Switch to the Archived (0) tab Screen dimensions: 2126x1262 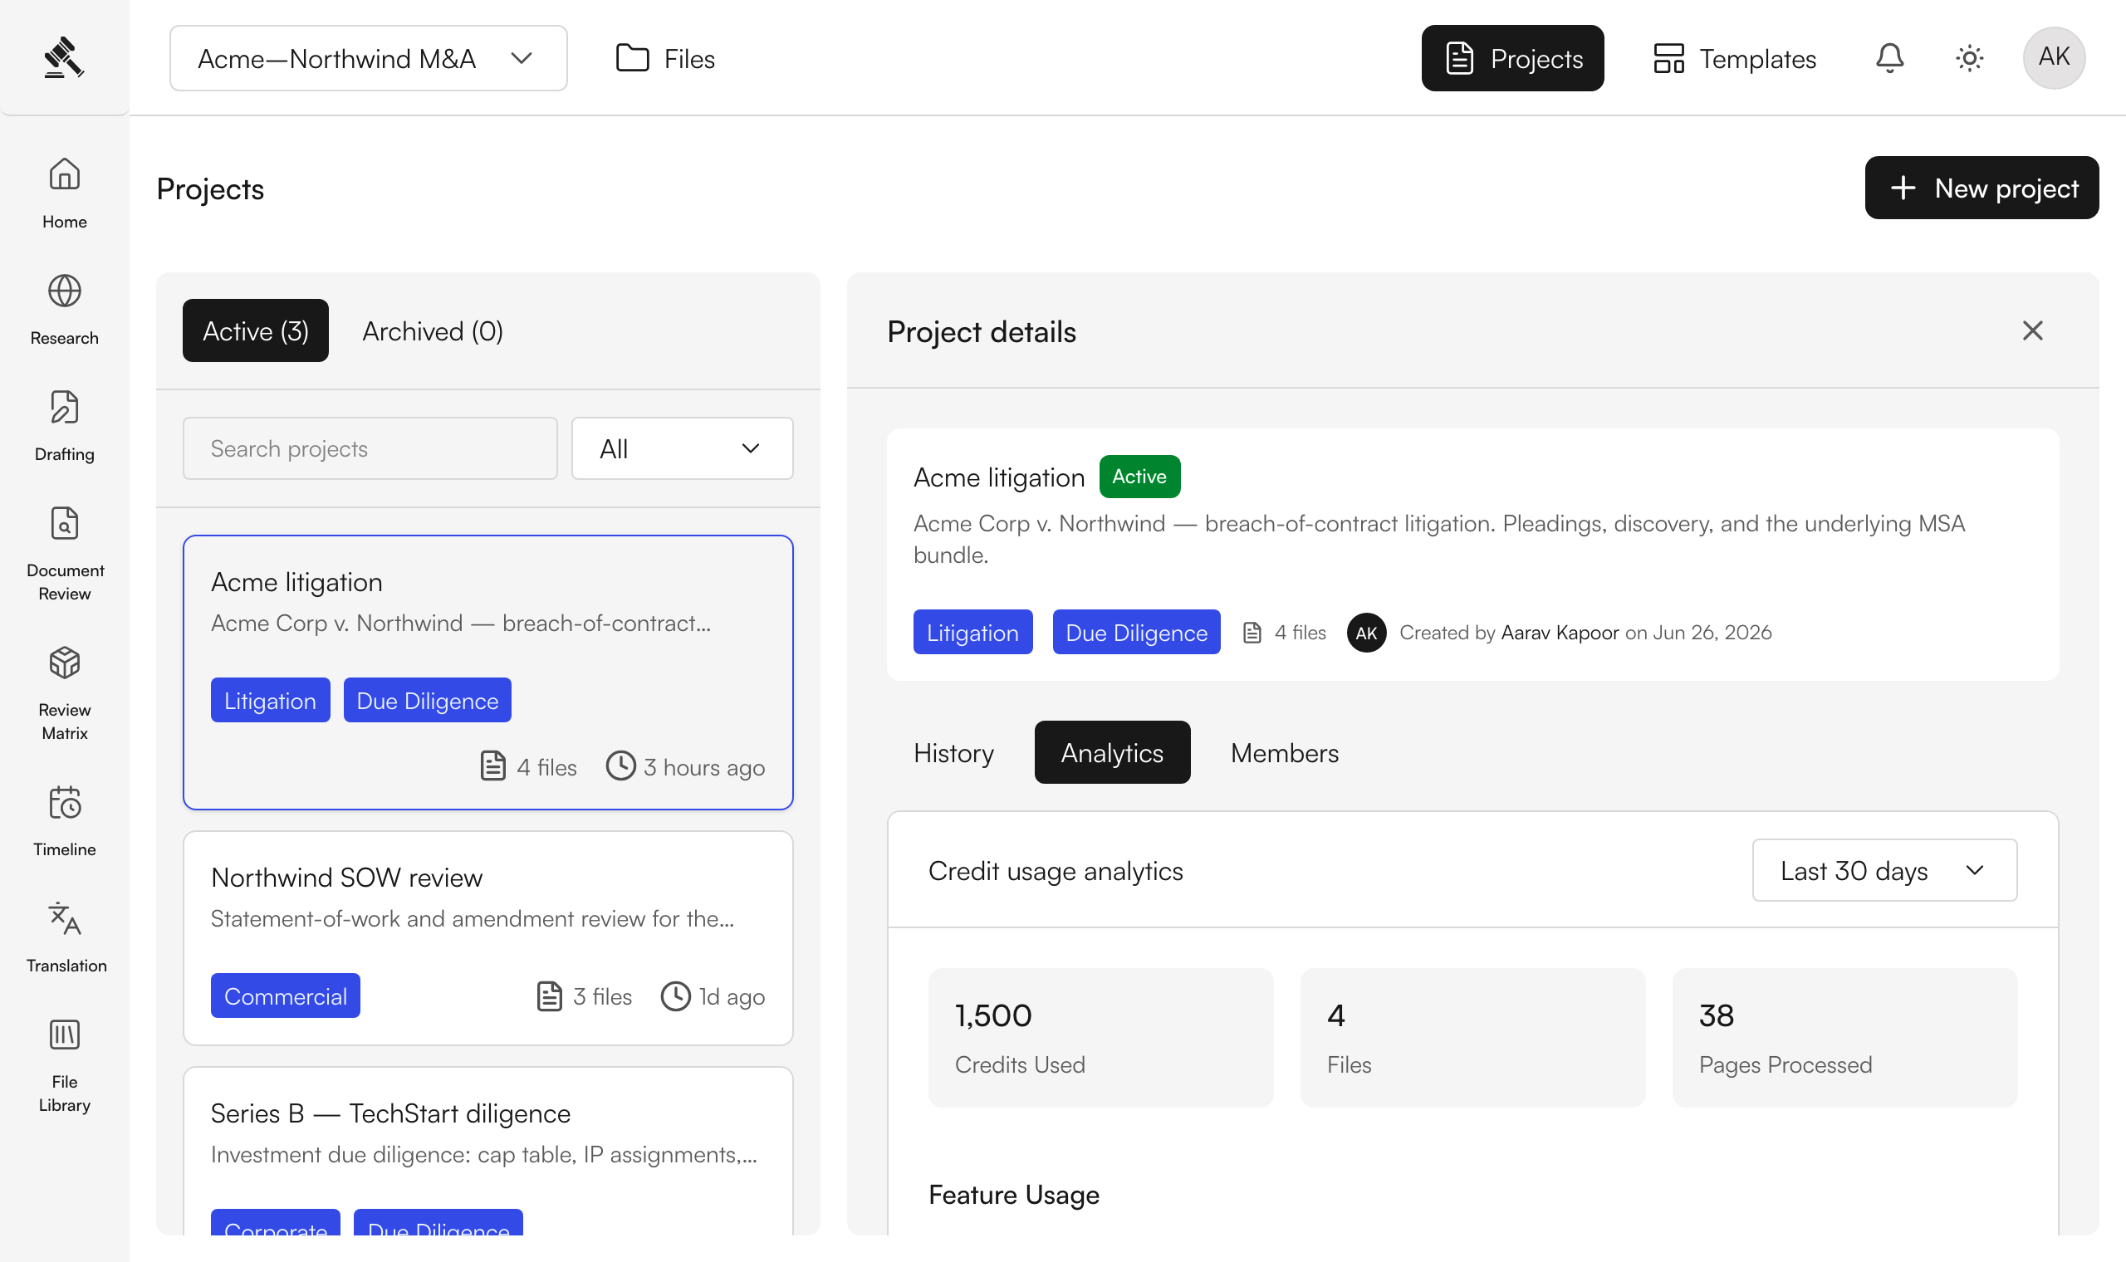[x=433, y=330]
